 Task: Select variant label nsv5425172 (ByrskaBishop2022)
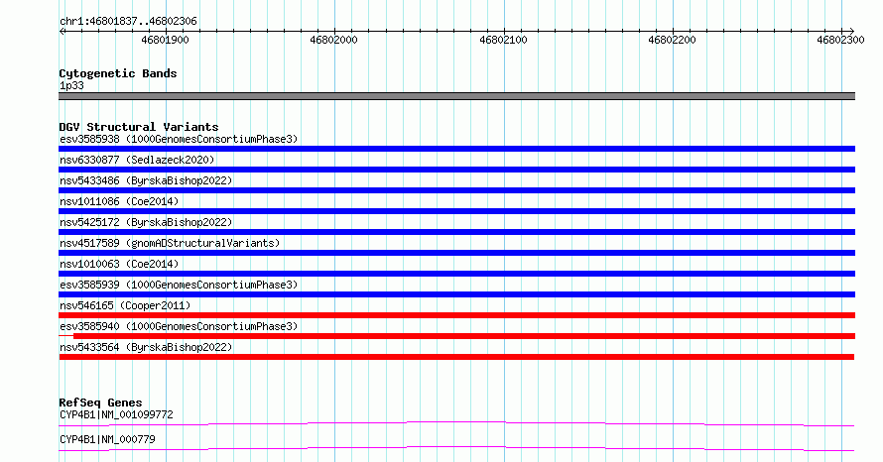point(146,222)
